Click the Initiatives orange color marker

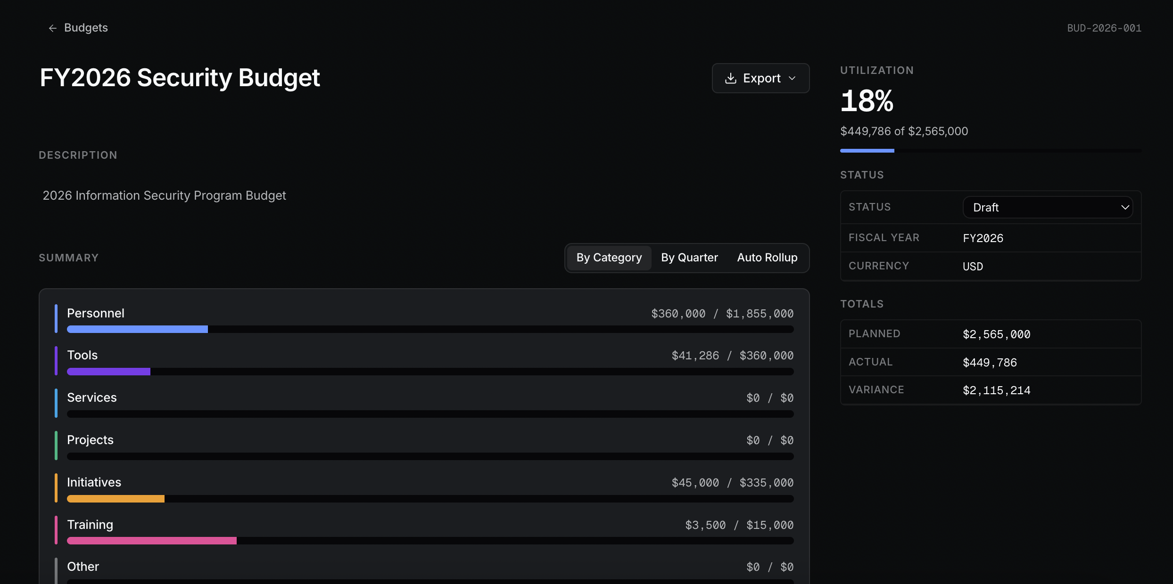click(x=56, y=488)
